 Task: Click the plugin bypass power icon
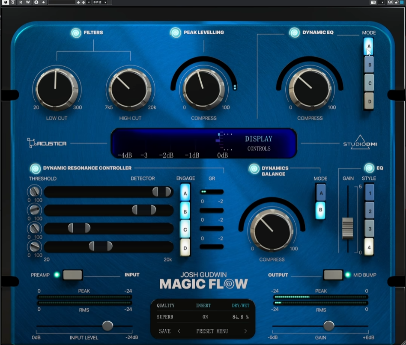click(x=6, y=2)
